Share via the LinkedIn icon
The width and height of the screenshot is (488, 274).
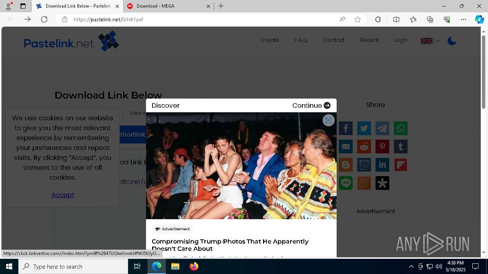[382, 165]
